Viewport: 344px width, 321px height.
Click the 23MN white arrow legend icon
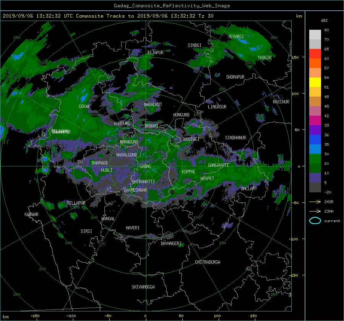click(x=315, y=211)
